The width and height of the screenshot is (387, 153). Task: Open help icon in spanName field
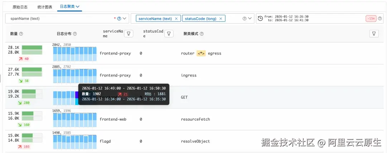pyautogui.click(x=119, y=19)
